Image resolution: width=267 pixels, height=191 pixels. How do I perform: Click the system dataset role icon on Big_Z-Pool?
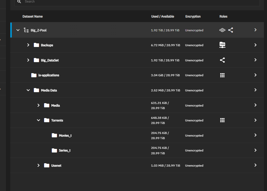(222, 30)
